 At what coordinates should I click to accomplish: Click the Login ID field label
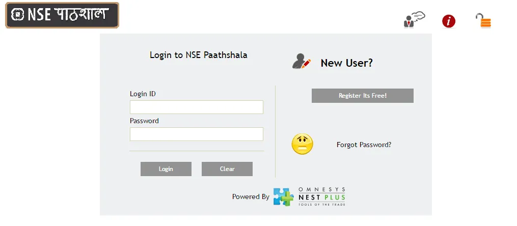pyautogui.click(x=143, y=94)
